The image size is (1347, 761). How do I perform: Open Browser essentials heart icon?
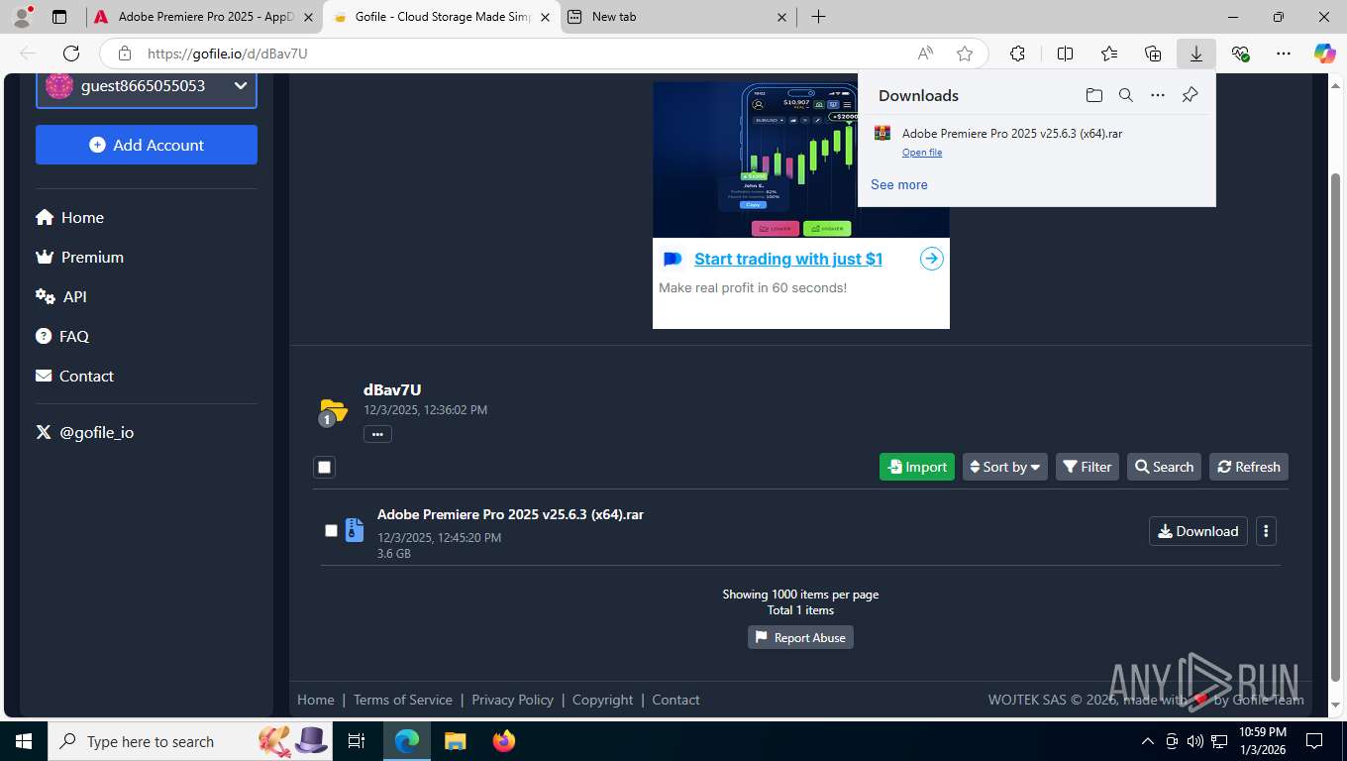1240,54
